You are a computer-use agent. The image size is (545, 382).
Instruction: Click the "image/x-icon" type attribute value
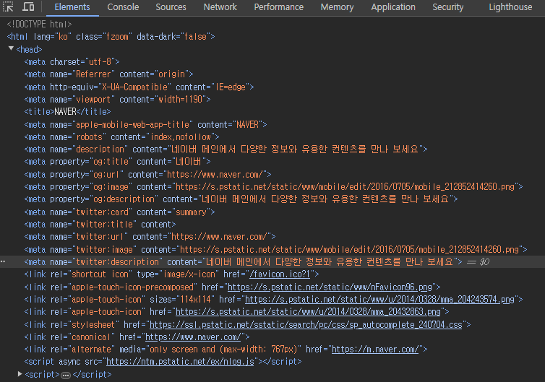tap(189, 274)
